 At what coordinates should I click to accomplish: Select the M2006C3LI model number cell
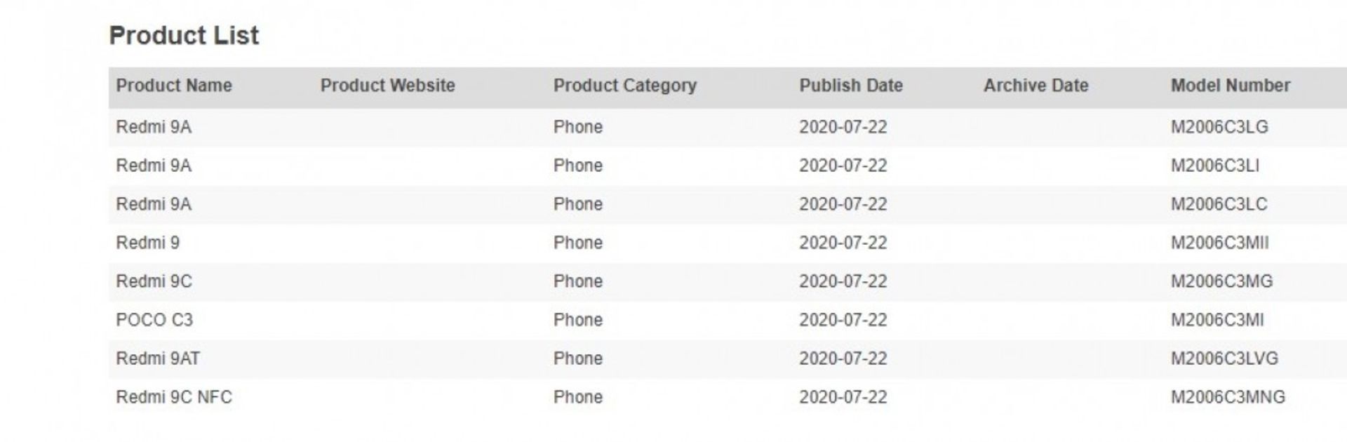pyautogui.click(x=1214, y=166)
